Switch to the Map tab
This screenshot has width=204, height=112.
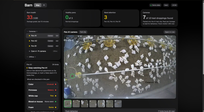[38, 5]
